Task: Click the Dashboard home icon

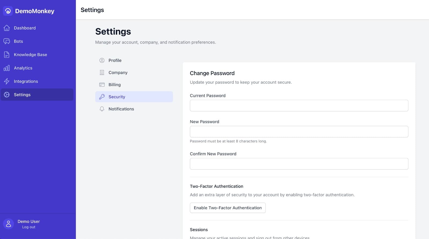Action: tap(7, 28)
